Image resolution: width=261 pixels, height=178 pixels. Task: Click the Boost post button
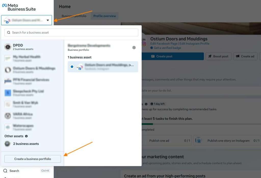[x=218, y=56]
